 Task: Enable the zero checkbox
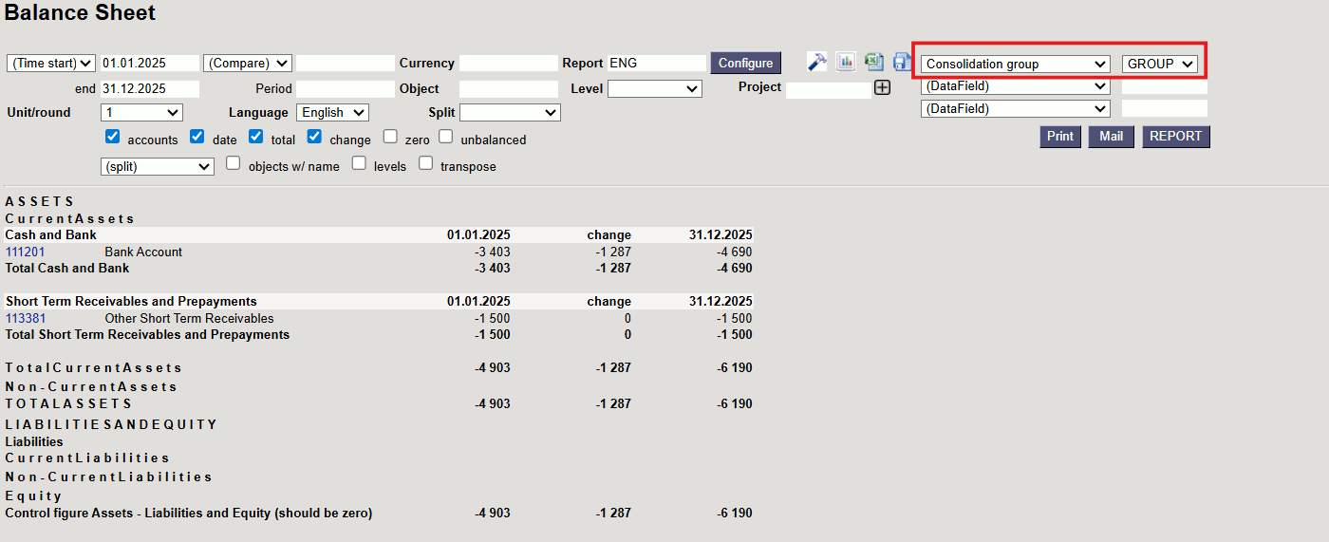coord(390,138)
